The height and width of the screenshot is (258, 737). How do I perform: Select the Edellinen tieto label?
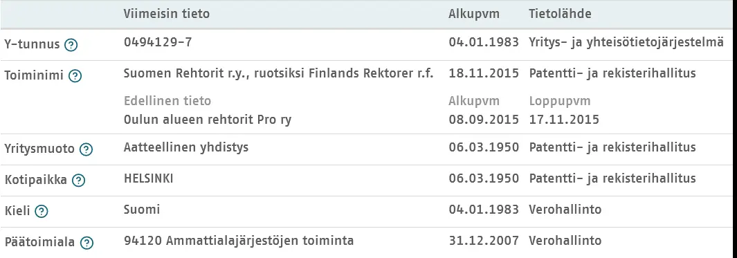tap(167, 101)
